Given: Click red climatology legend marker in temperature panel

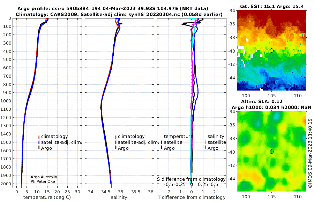Looking at the screenshot, I should pos(39,137).
